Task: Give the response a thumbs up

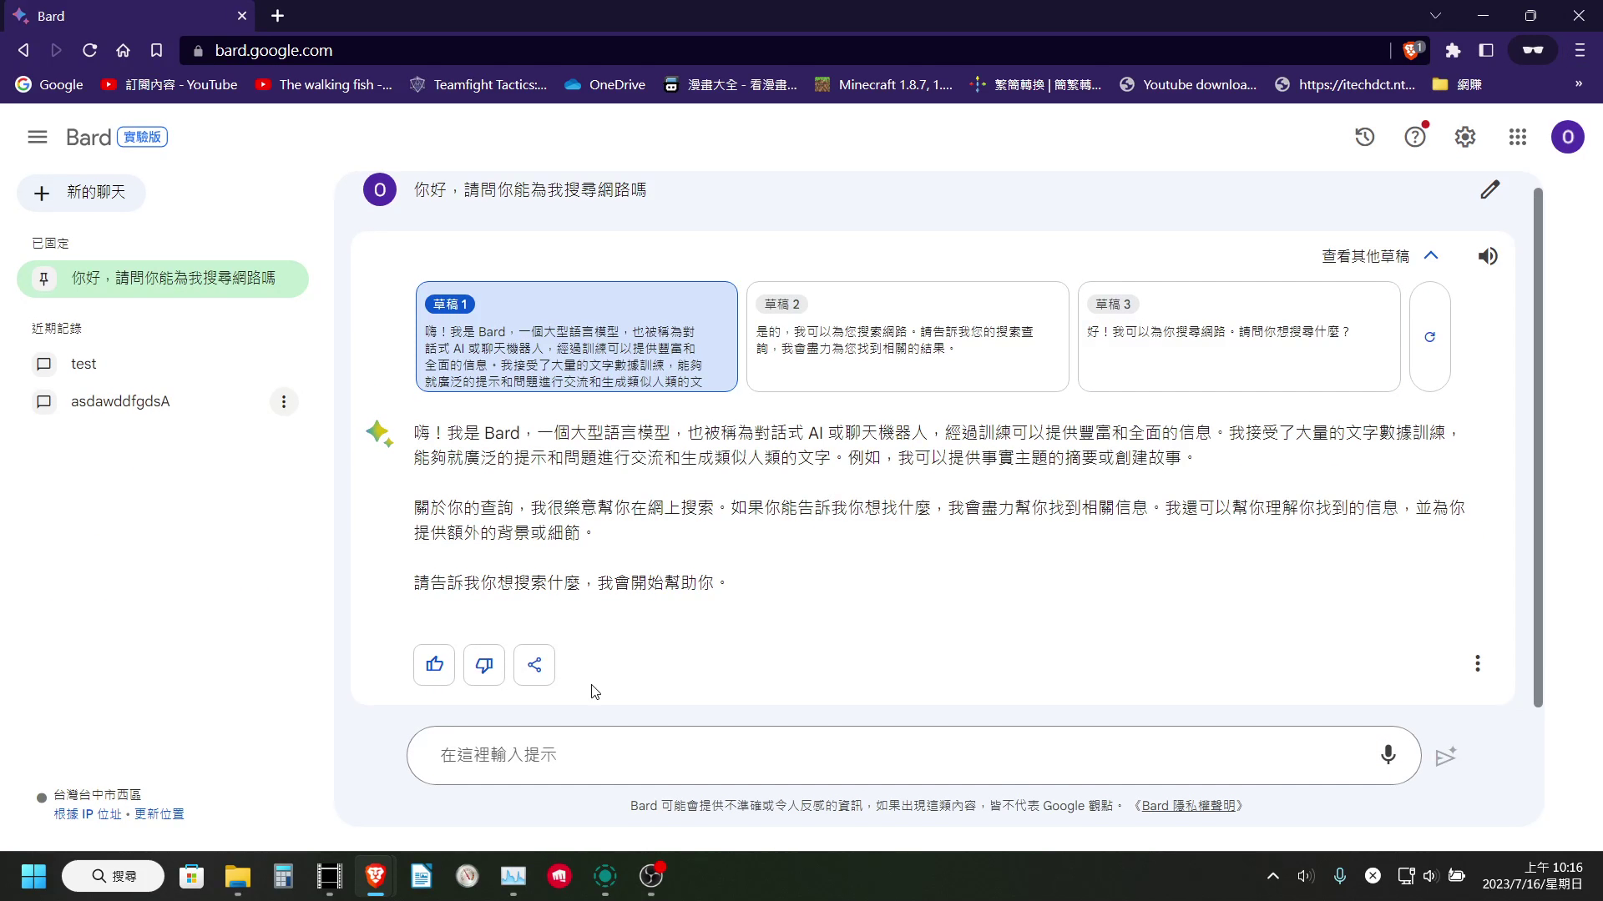Action: click(x=434, y=665)
